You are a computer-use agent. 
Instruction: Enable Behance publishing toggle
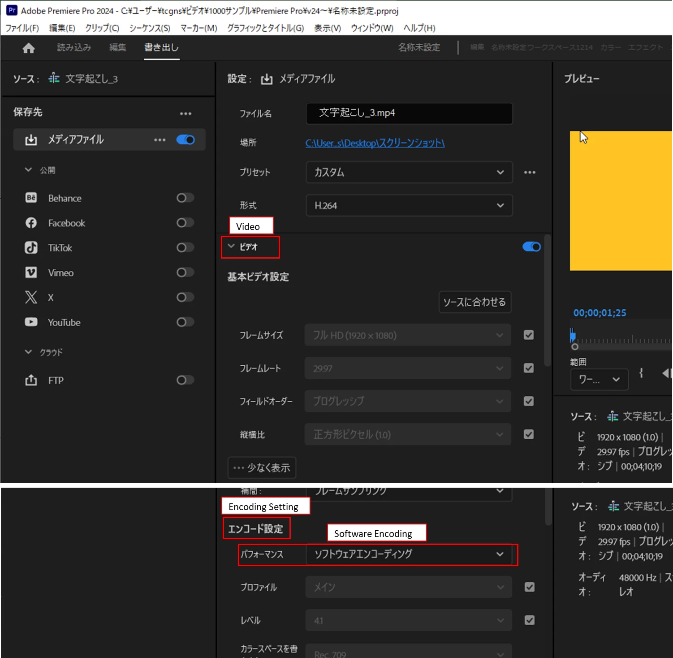point(185,198)
